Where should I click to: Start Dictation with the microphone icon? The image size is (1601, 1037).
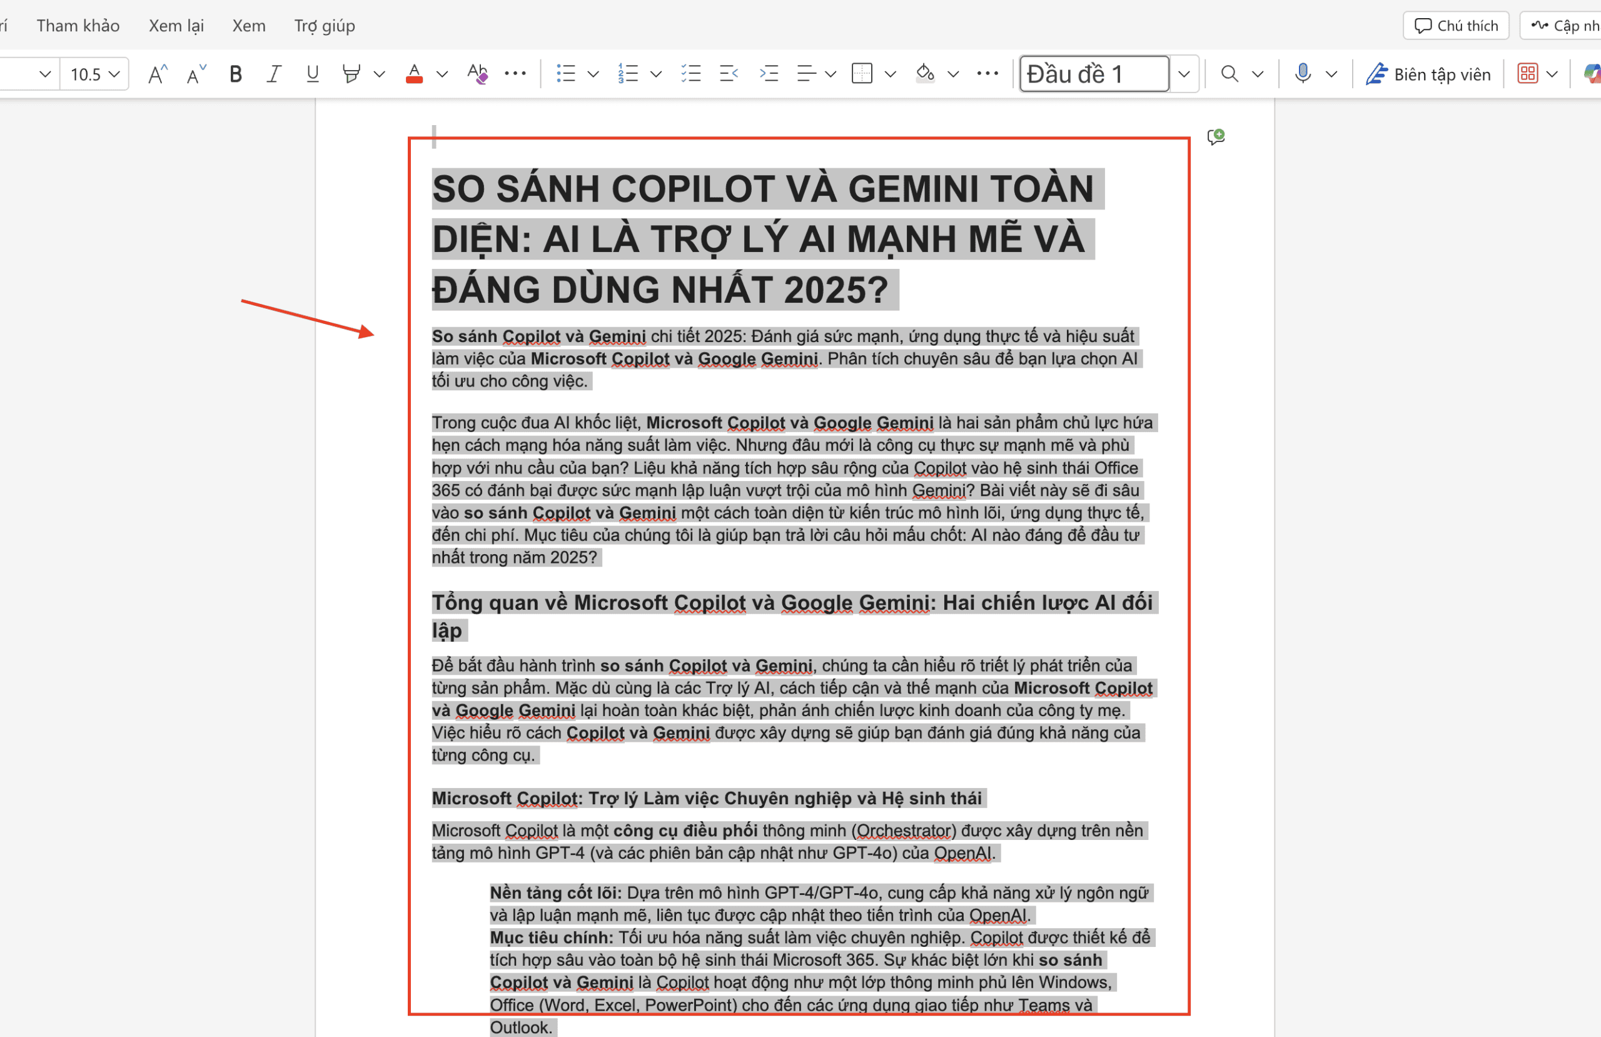[1303, 73]
